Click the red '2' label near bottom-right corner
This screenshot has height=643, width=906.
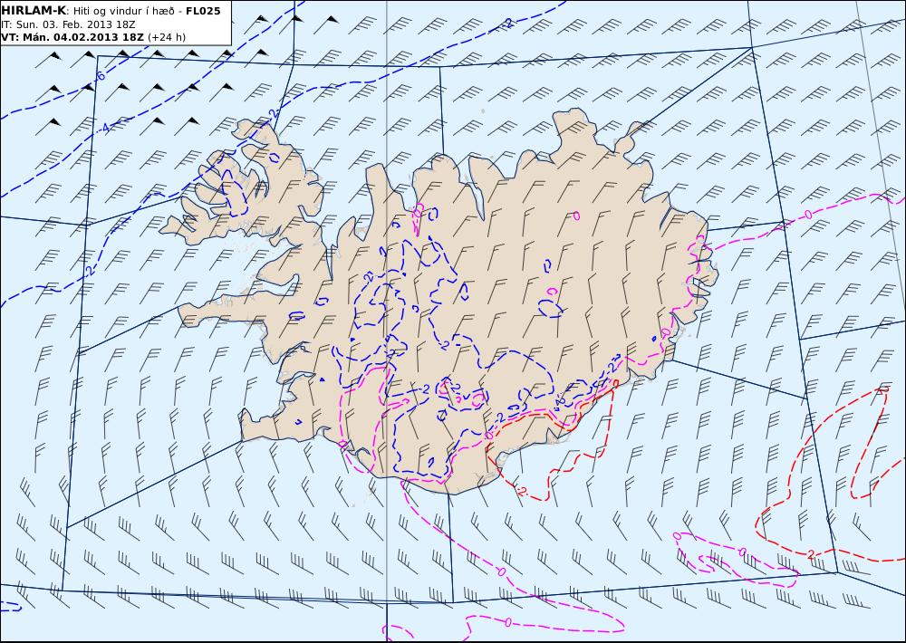[811, 554]
